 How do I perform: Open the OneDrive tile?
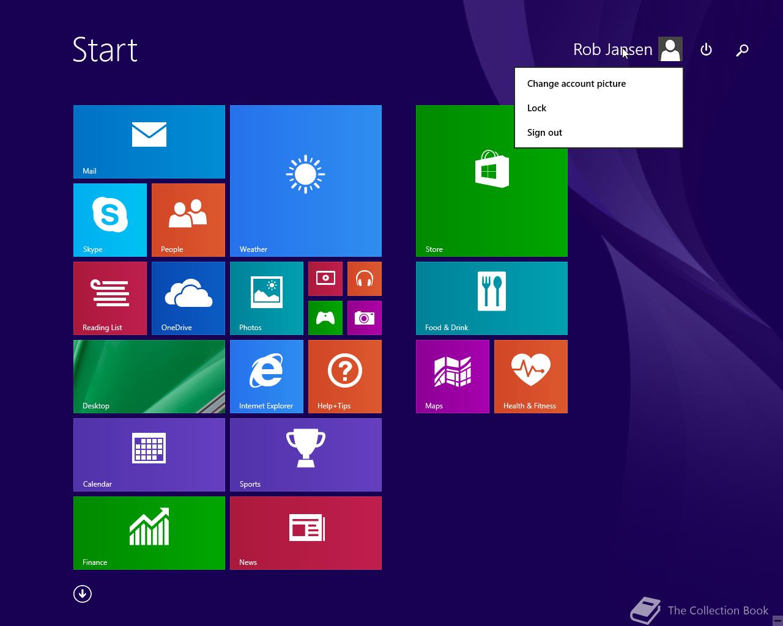coord(188,298)
